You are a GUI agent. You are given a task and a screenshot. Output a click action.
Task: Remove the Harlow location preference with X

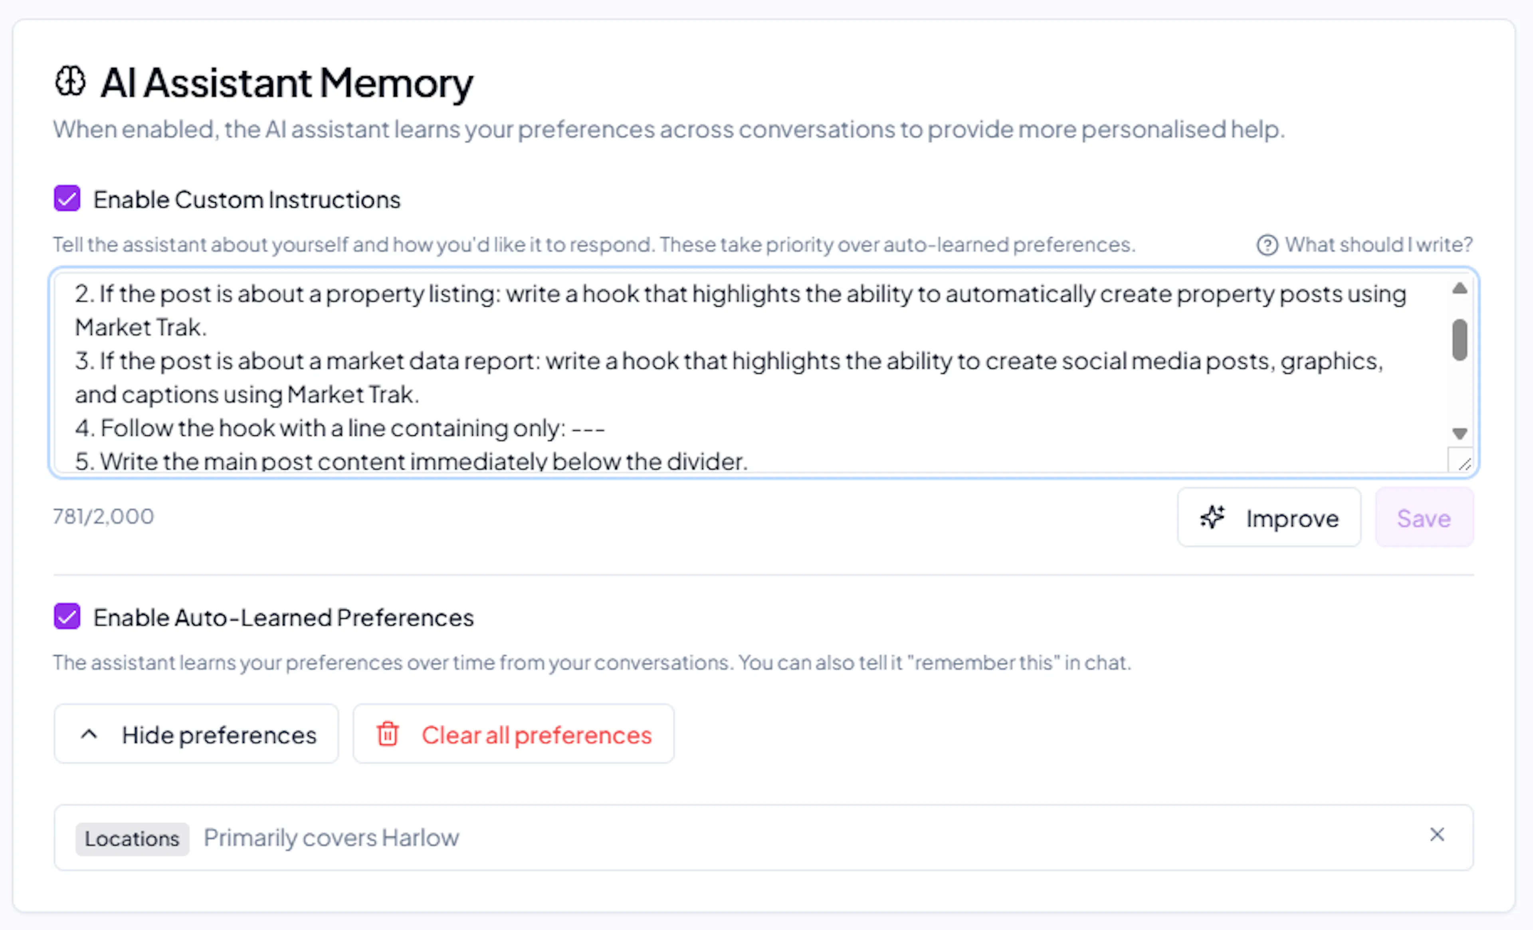coord(1436,835)
